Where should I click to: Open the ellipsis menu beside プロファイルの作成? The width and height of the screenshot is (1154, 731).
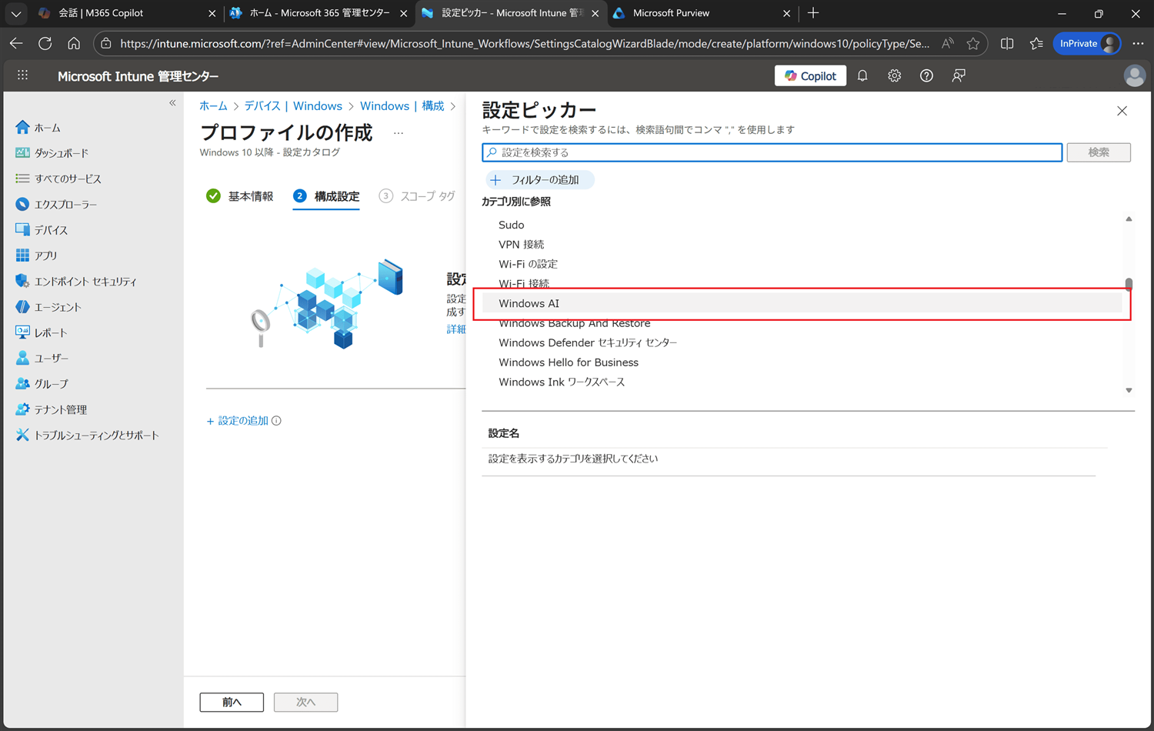tap(398, 133)
